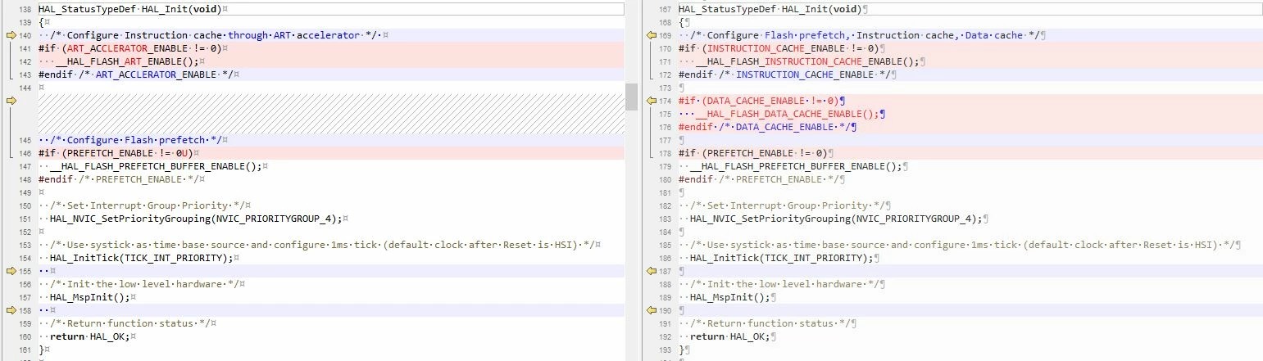Click Set Interrupt Group Priority comment line 182
The width and height of the screenshot is (1263, 361).
(788, 205)
